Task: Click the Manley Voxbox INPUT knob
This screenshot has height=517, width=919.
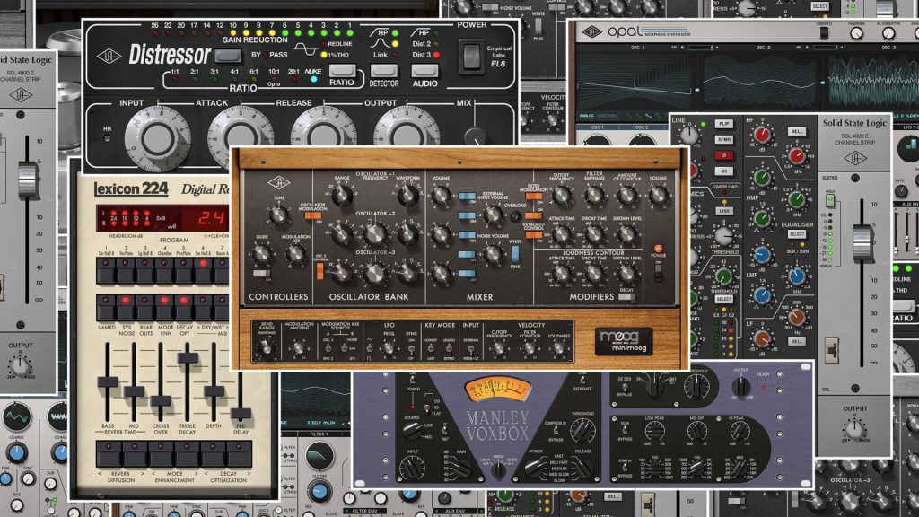Action: pos(411,467)
